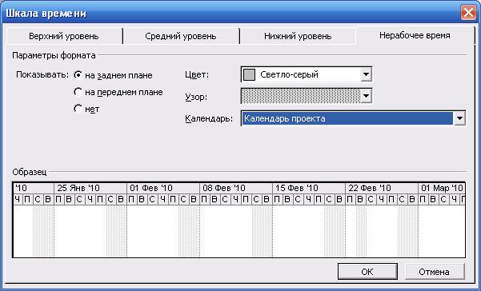This screenshot has height=291, width=481.
Task: Click the Светло-серый color name text
Action: coord(289,74)
